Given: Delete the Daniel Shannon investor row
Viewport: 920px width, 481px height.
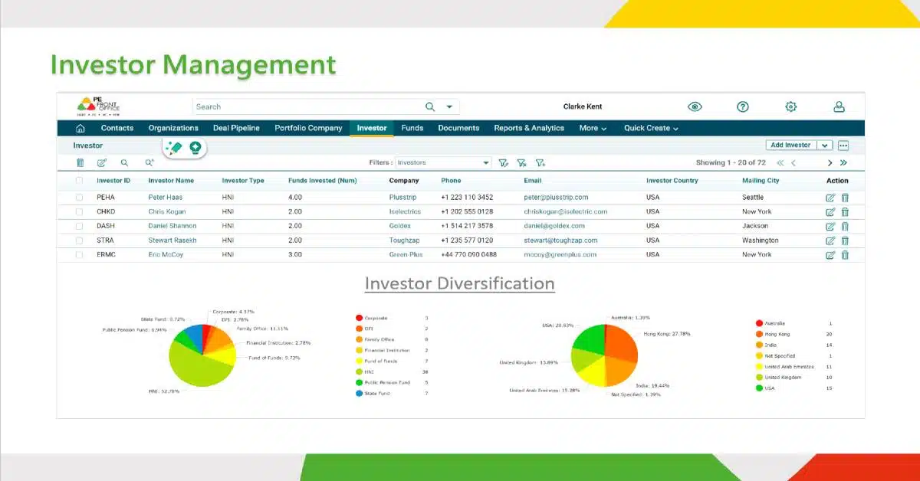Looking at the screenshot, I should pos(845,227).
